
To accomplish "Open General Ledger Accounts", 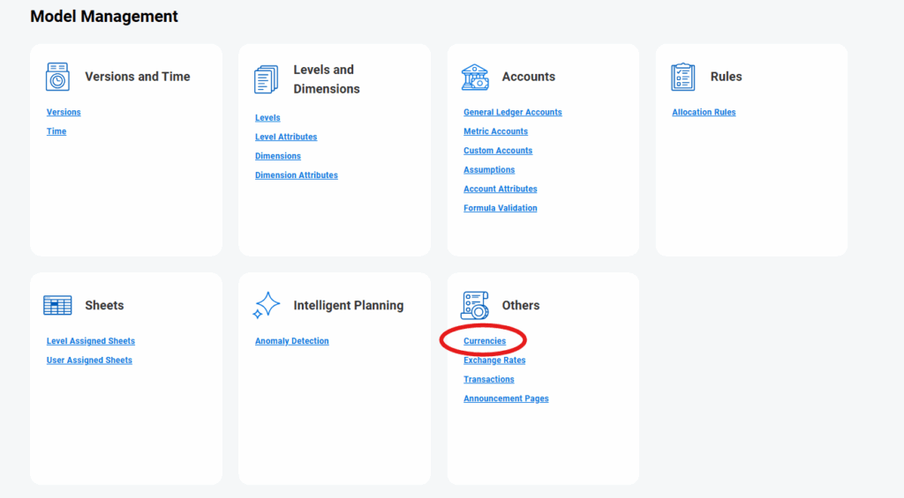I will (x=513, y=113).
